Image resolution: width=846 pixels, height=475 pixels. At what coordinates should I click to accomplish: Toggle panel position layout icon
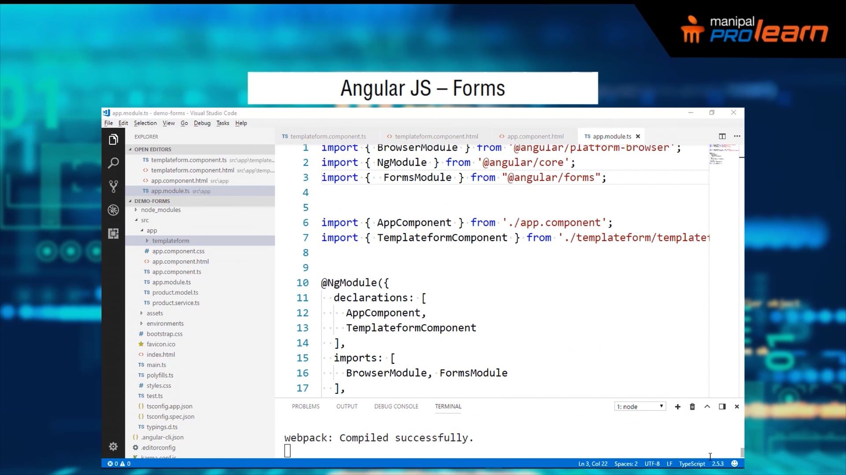point(722,406)
